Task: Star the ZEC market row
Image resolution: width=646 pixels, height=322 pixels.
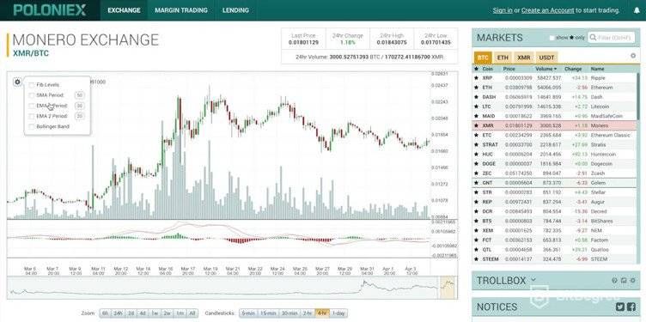Action: [476, 173]
